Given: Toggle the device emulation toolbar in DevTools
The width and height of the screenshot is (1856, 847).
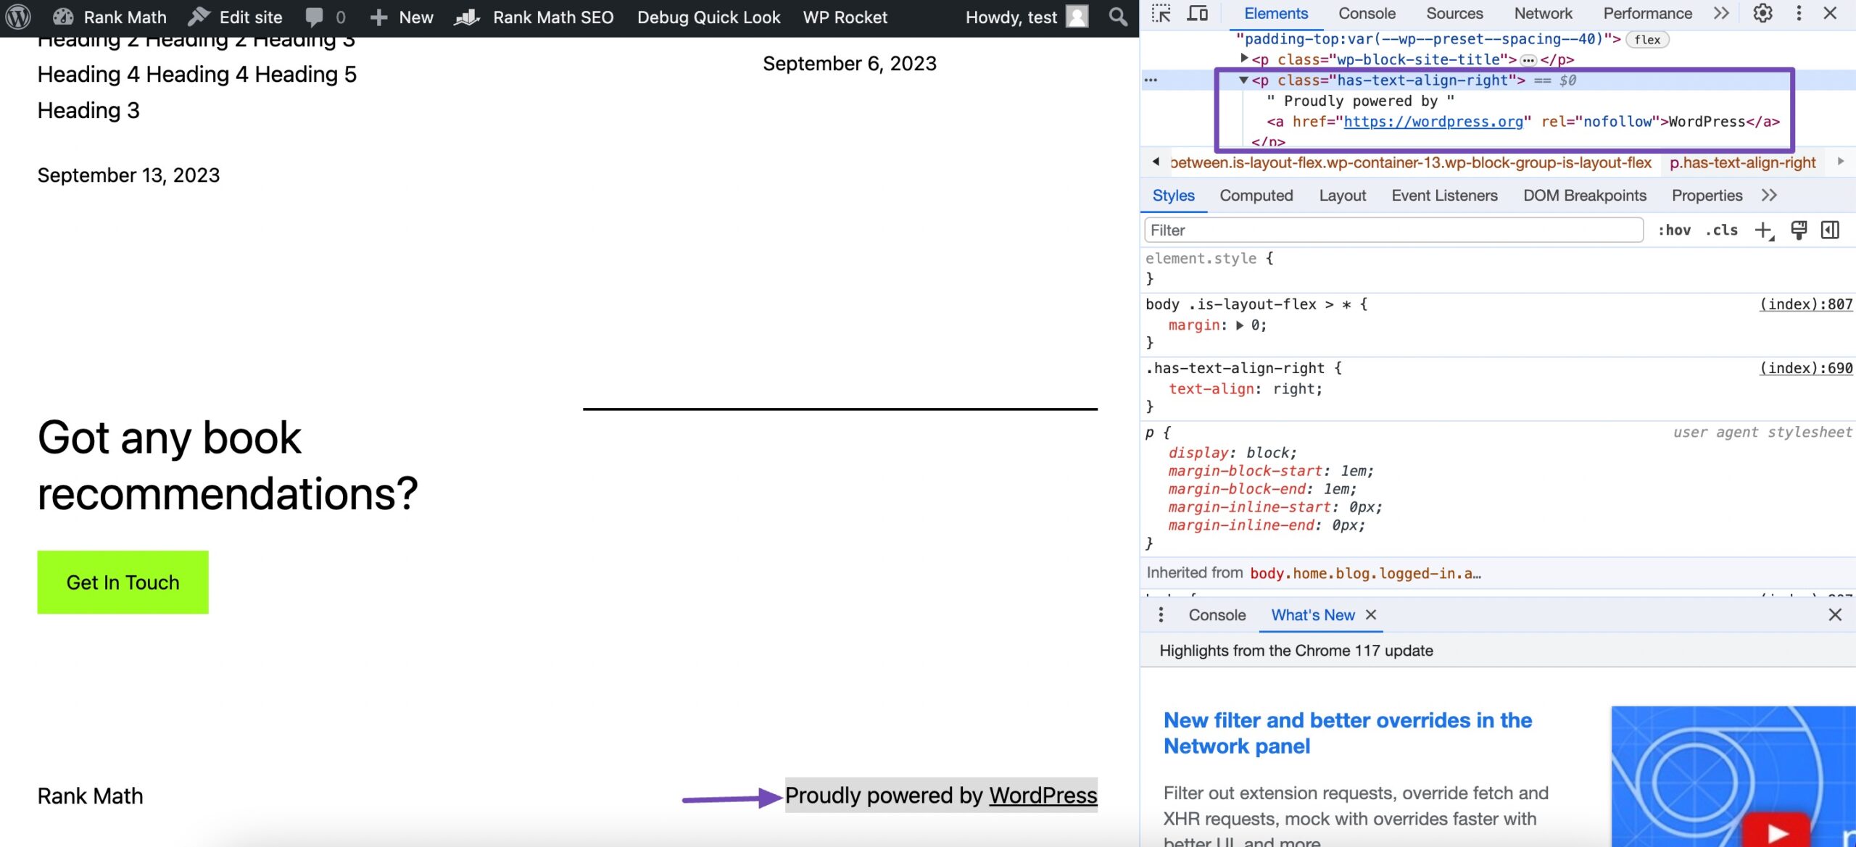Looking at the screenshot, I should pos(1197,13).
